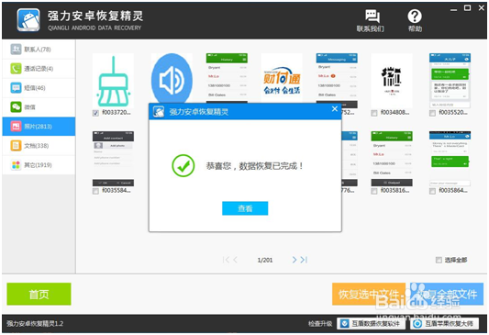
Task: Check the f0035864 photo checkbox
Action: click(x=432, y=191)
